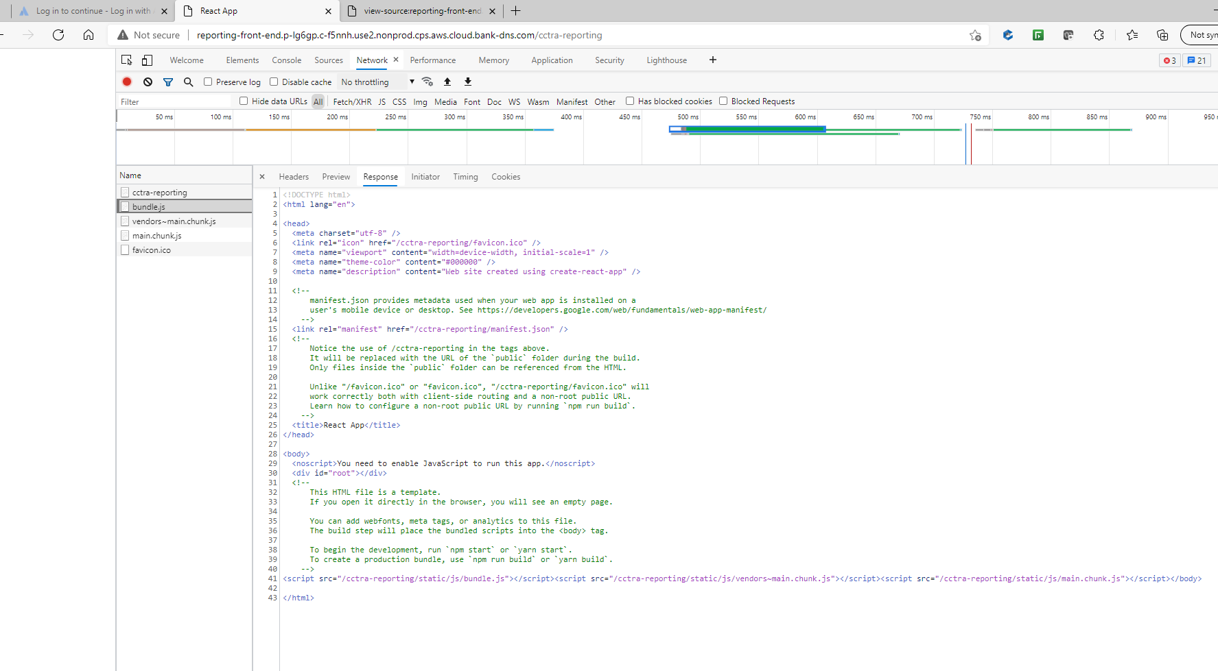Screen dimensions: 1218x671
Task: Tick Has blocked cookies checkbox
Action: [630, 101]
